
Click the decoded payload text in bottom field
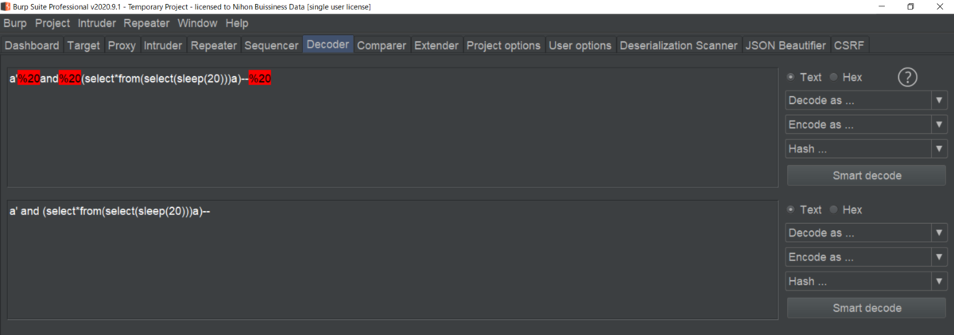pos(109,211)
